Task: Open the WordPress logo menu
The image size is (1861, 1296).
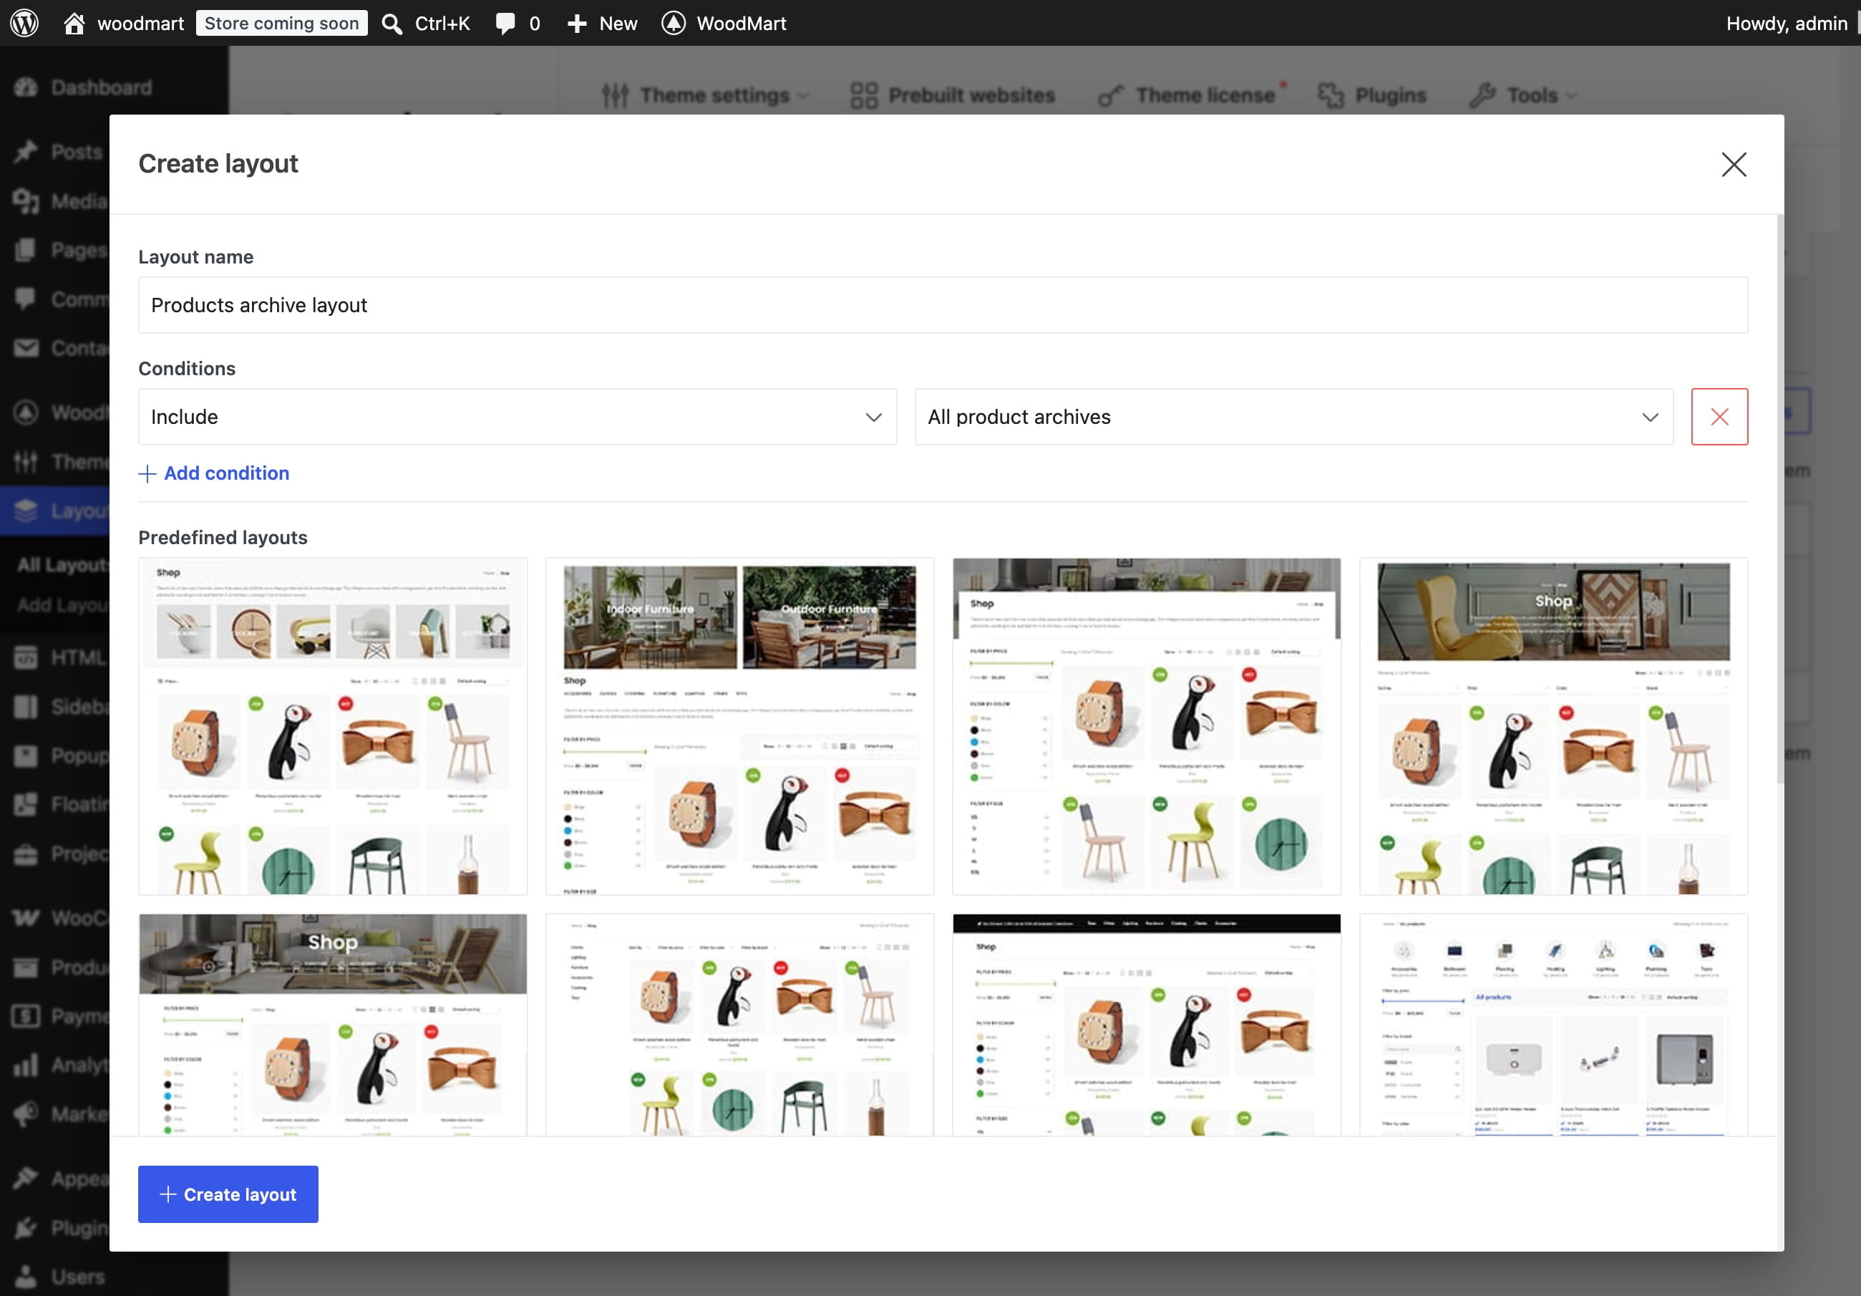Action: [24, 23]
